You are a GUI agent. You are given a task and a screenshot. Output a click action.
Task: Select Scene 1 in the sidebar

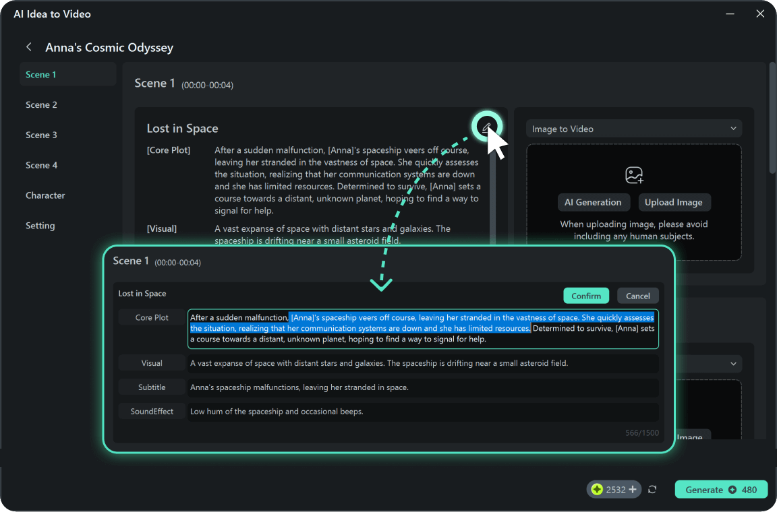pyautogui.click(x=41, y=75)
